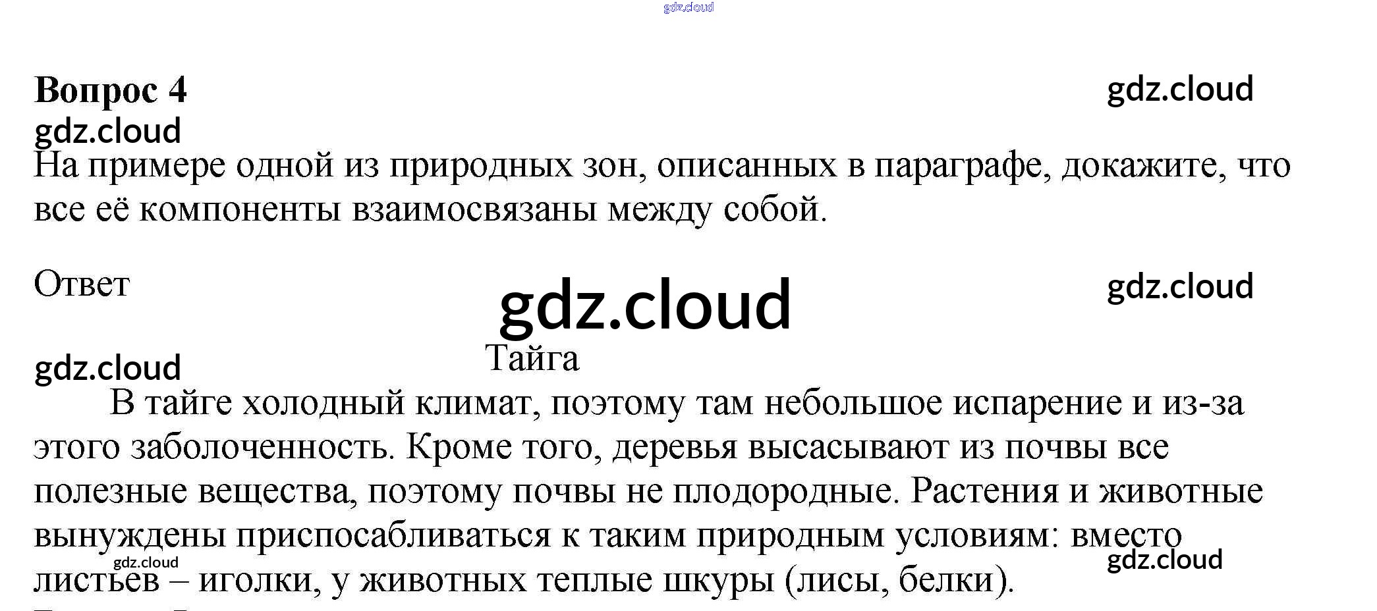
Task: Click the word 'приспосабливаться'
Action: pos(393,535)
